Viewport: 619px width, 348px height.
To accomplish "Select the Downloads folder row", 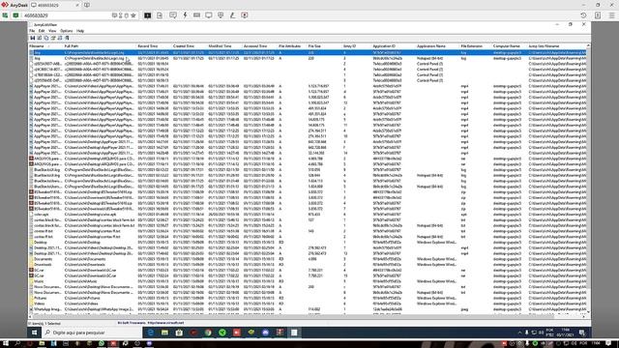I will tap(308, 265).
